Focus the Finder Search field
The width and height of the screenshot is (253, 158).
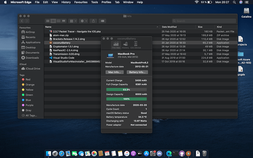pos(204,21)
